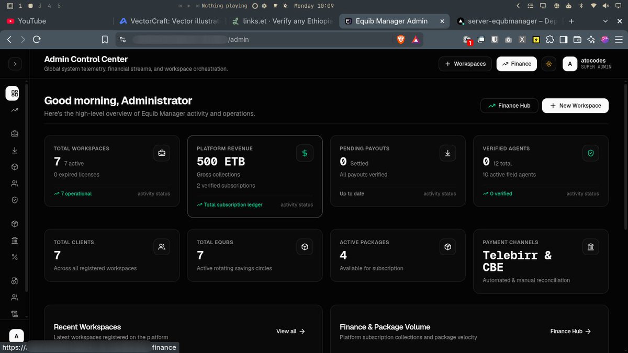This screenshot has width=628, height=353.
Task: Switch to the server-equbmanager tab
Action: tap(508, 21)
